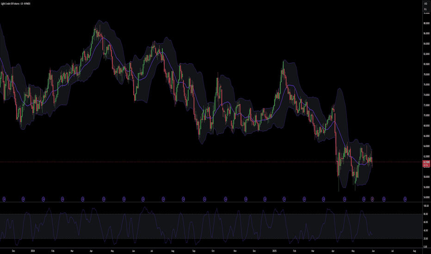Viewport: 431px width, 254px height.
Task: Click the December 2023 event marker icon
Action: click(23, 199)
